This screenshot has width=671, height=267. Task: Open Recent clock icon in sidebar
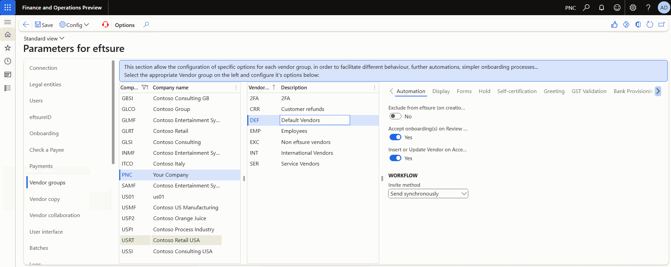point(7,61)
